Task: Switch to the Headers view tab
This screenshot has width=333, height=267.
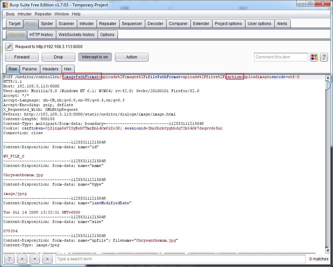Action: pos(50,69)
